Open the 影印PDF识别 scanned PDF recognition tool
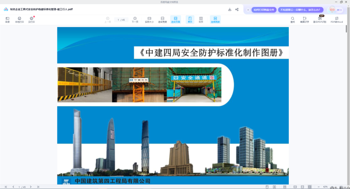This screenshot has width=350, height=189. coord(320,20)
